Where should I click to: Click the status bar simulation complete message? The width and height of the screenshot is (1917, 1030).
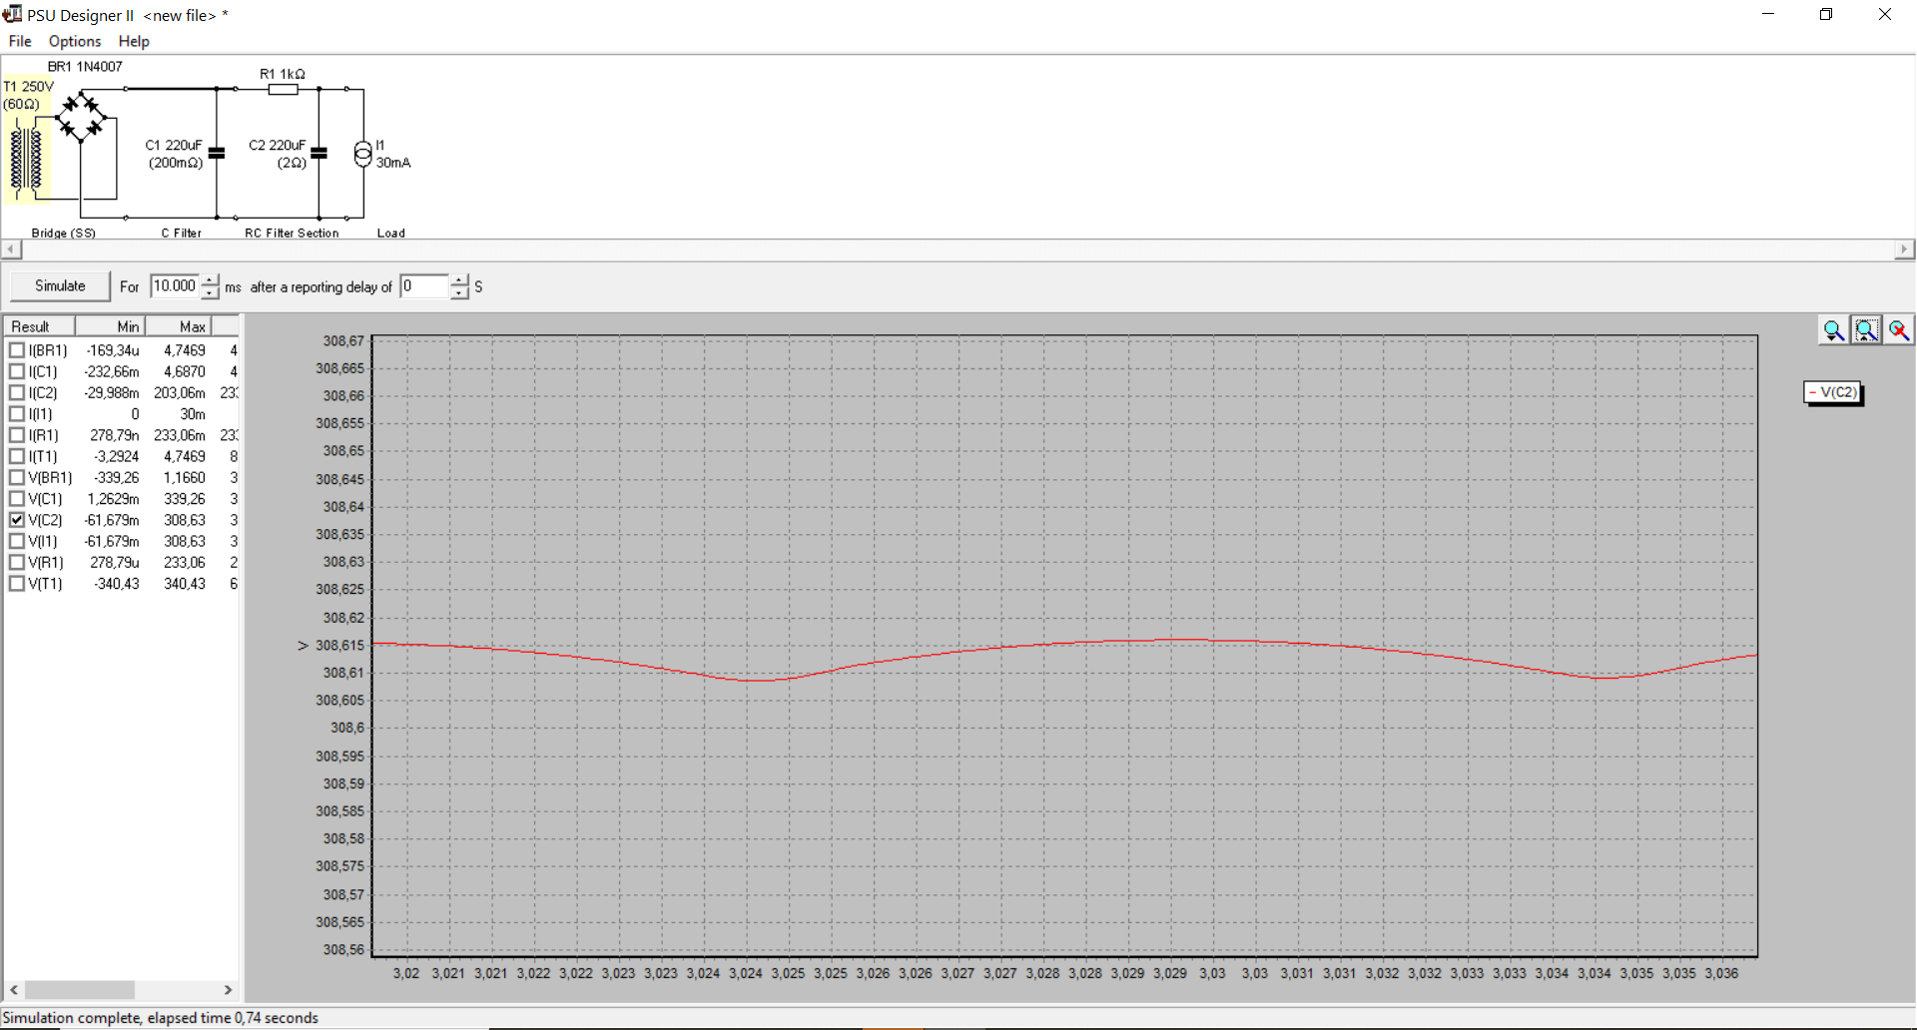(x=161, y=1017)
